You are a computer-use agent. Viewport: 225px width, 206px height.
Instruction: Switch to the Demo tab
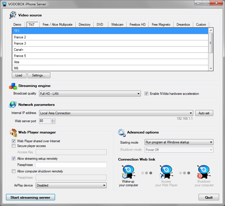(17, 25)
